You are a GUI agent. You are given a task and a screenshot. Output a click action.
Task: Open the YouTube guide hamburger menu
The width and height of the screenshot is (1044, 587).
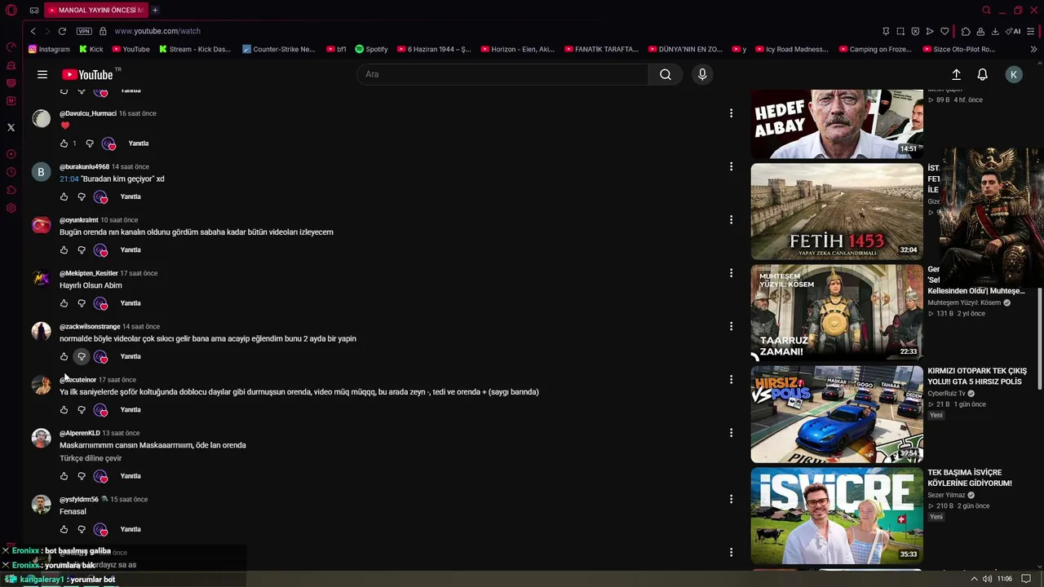42,74
